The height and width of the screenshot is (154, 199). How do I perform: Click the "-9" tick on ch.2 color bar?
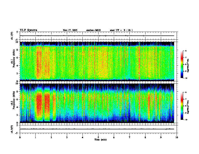coord(185,113)
